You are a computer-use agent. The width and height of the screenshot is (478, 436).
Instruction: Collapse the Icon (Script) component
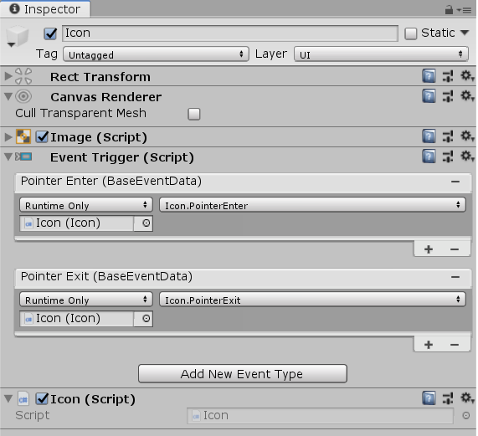(x=8, y=399)
